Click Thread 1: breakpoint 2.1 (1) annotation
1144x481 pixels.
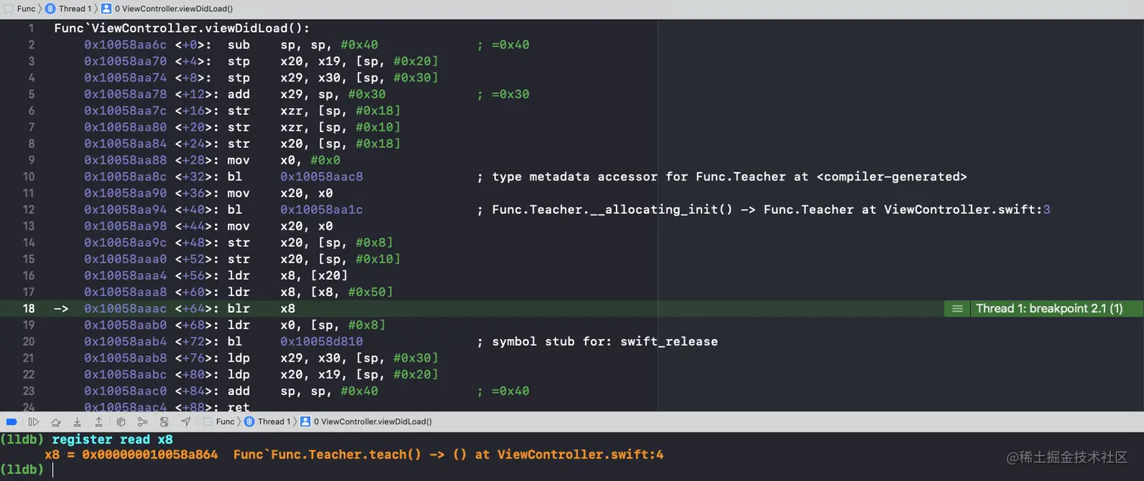[1049, 308]
